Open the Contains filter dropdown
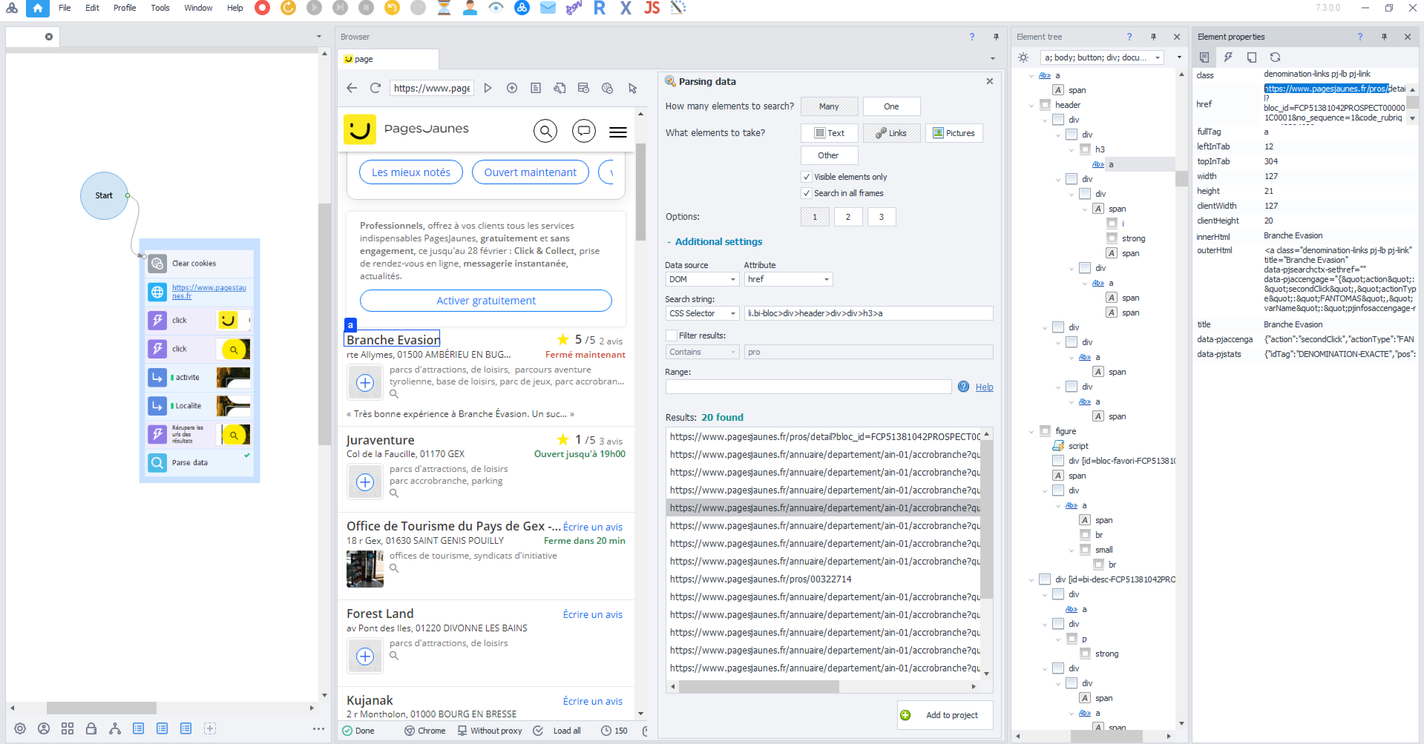The width and height of the screenshot is (1424, 744). pyautogui.click(x=702, y=352)
